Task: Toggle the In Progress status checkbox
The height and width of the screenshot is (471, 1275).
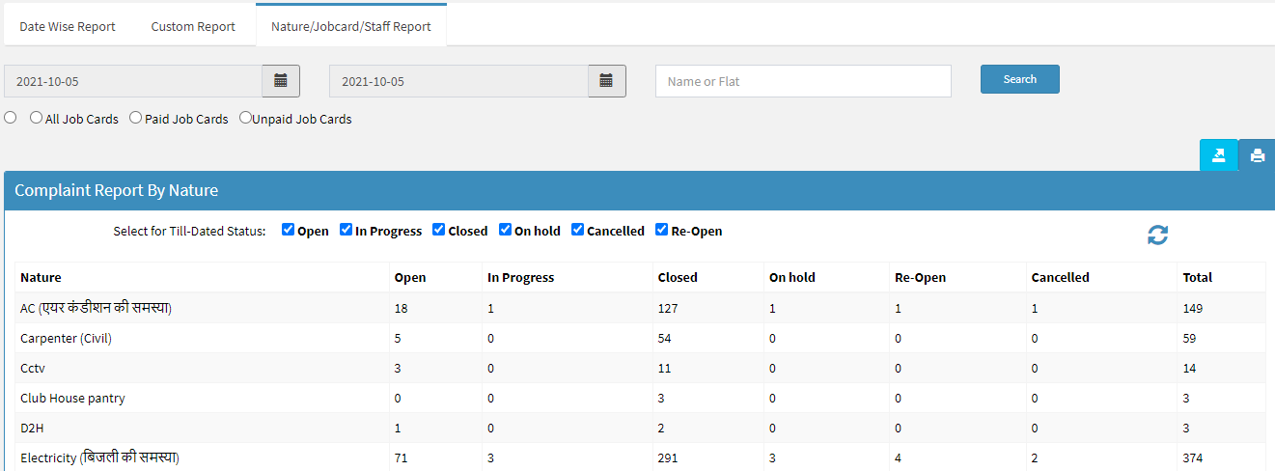Action: 346,230
